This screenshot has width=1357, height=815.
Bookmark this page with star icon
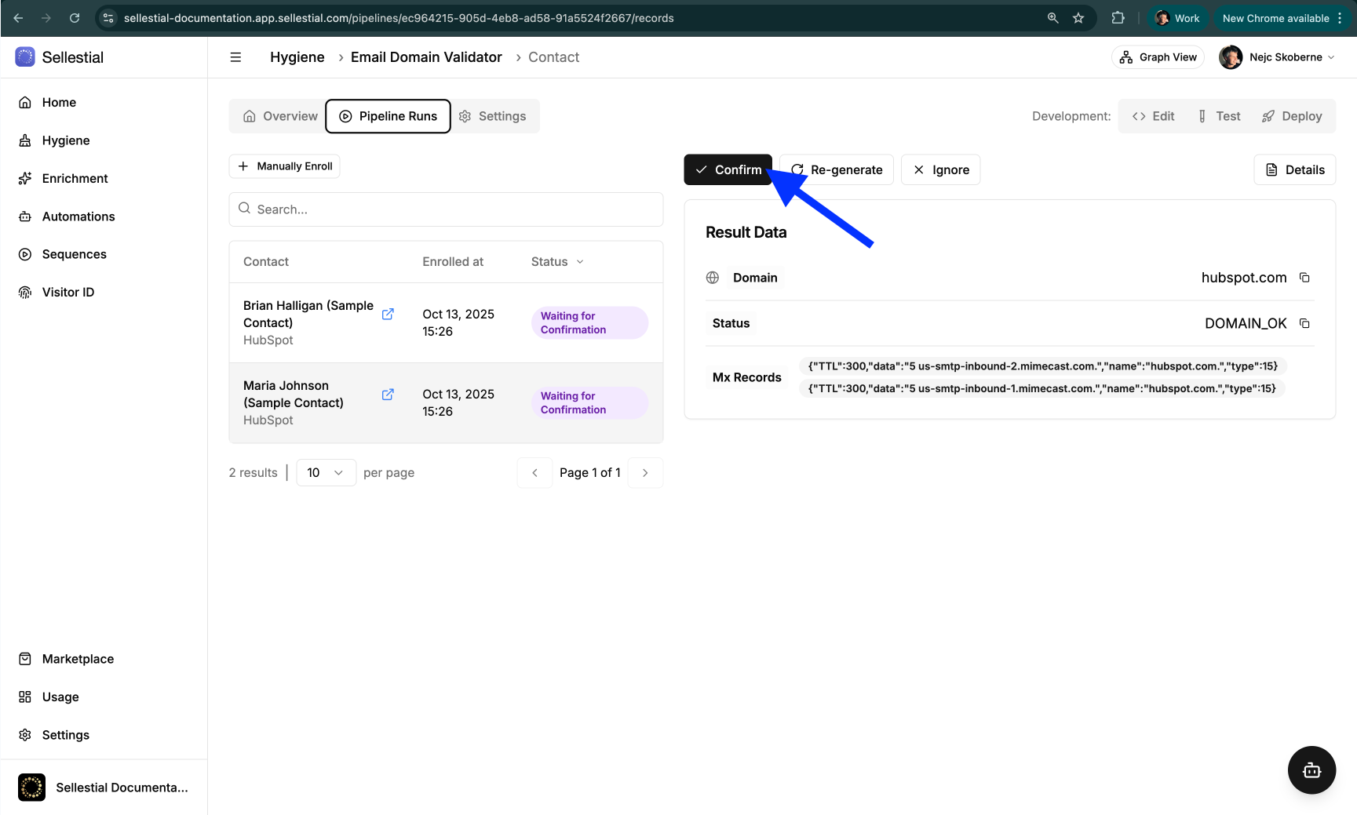pyautogui.click(x=1078, y=18)
